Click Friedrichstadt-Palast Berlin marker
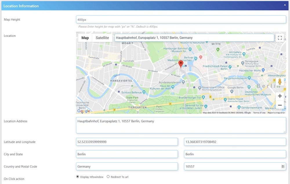 (230, 67)
